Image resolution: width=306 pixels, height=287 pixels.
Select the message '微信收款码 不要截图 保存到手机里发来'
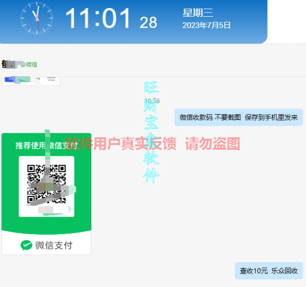click(x=238, y=118)
